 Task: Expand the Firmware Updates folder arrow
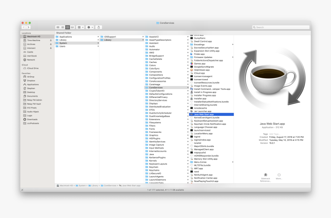pyautogui.click(x=233, y=57)
